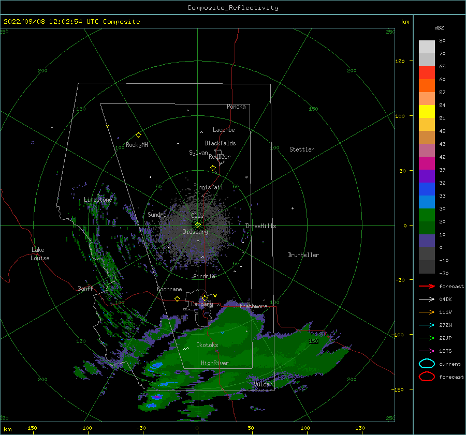This screenshot has height=435, width=466.
Task: Click the cyan 27ZW arrow legend icon
Action: [427, 325]
